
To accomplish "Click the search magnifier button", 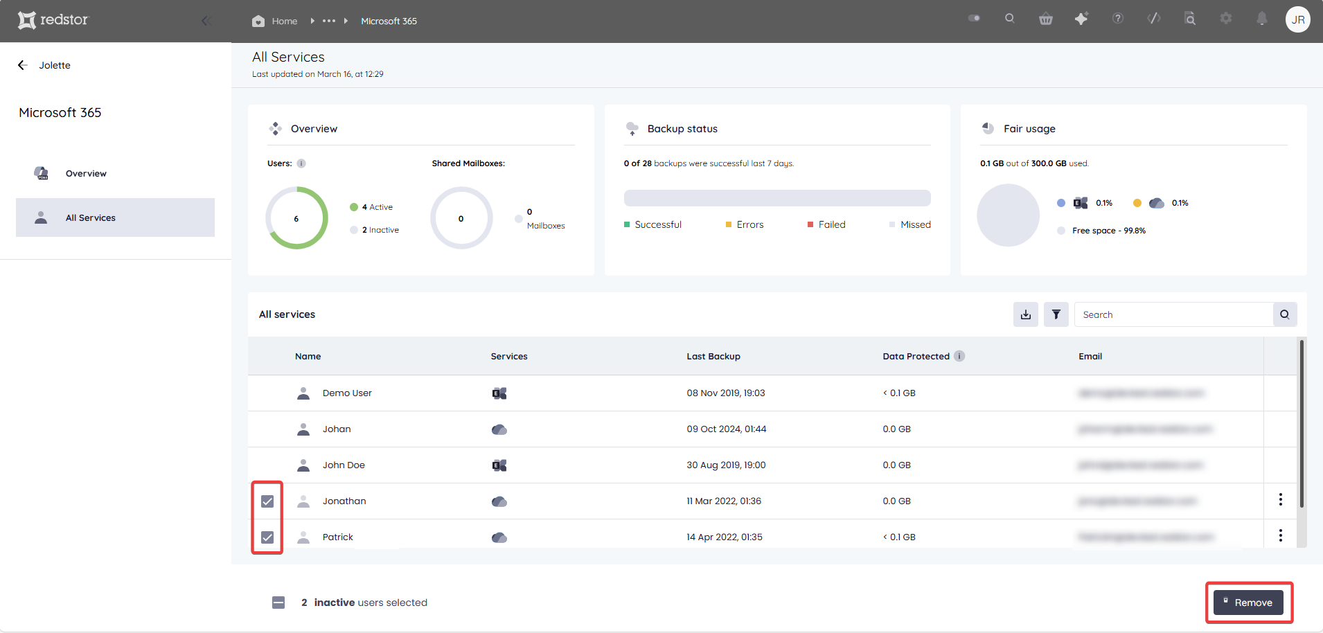I will pyautogui.click(x=1285, y=314).
